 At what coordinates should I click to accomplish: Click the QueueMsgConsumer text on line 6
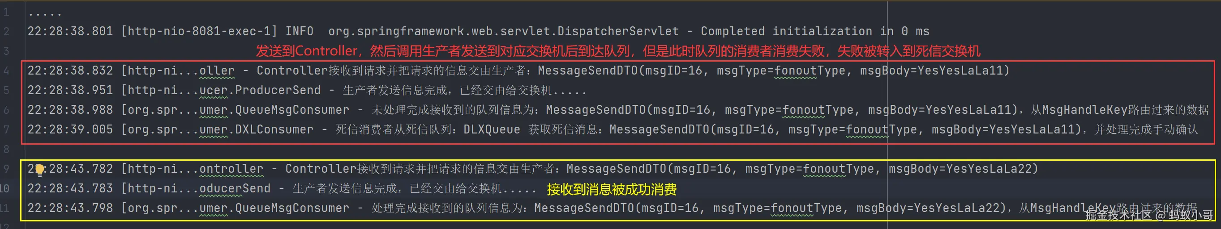[x=292, y=110]
